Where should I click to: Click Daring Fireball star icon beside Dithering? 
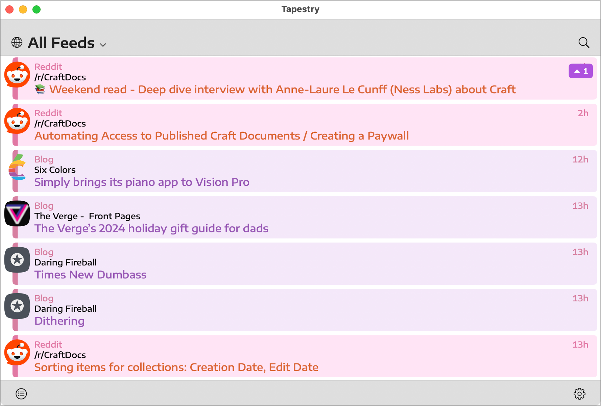click(17, 306)
